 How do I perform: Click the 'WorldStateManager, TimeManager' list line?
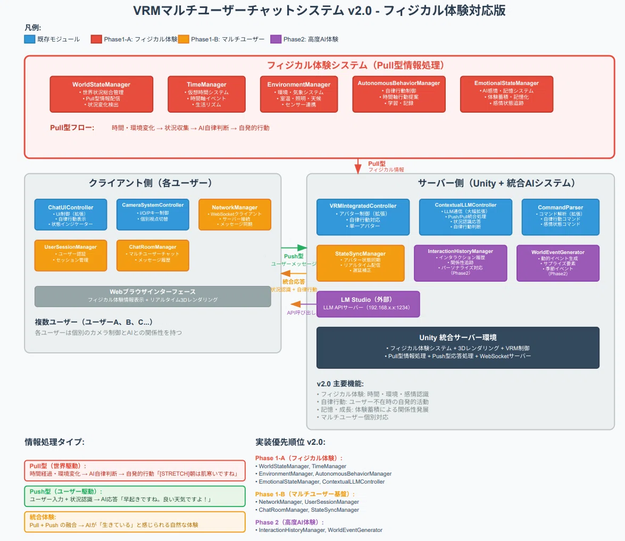[x=301, y=466]
